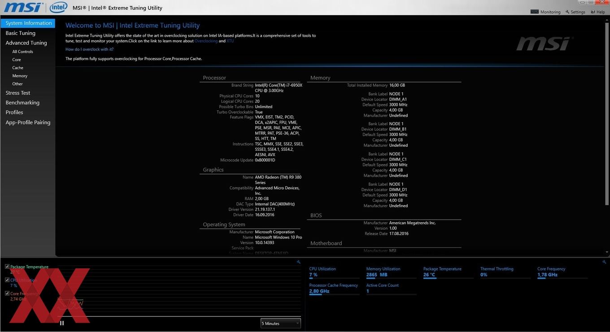Click the monitor tiles wrench settings icon

[x=604, y=262]
